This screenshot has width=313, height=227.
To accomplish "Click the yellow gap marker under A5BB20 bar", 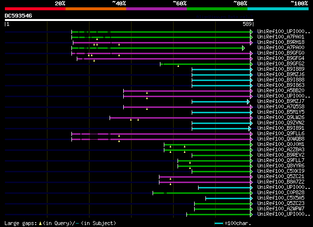I will 147,93.
